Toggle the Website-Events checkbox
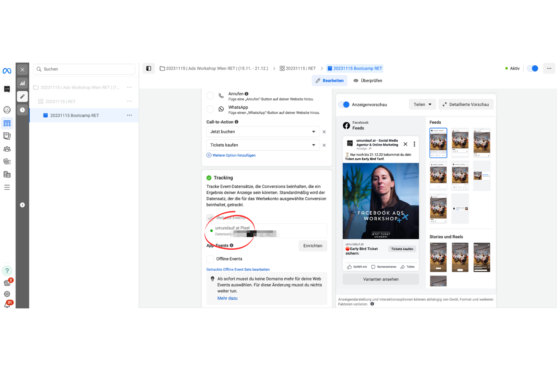The height and width of the screenshot is (371, 557). [x=210, y=218]
